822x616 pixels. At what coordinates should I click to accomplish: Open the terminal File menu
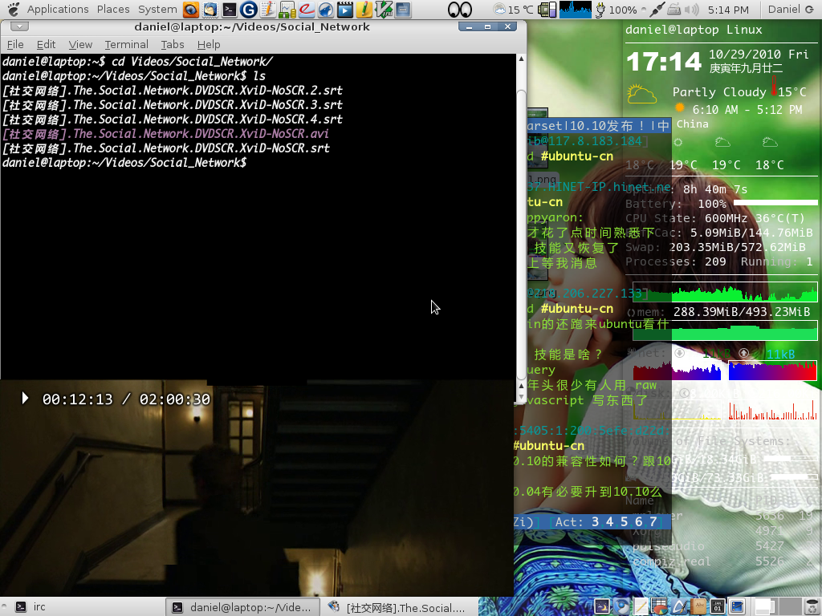pos(15,45)
